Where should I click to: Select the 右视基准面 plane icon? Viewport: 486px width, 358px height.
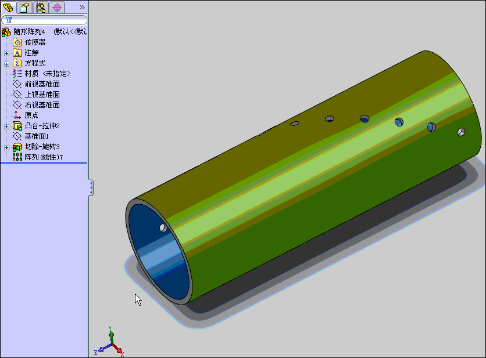17,105
